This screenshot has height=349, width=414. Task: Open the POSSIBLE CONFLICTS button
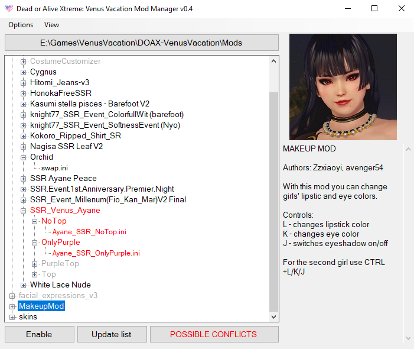[214, 334]
